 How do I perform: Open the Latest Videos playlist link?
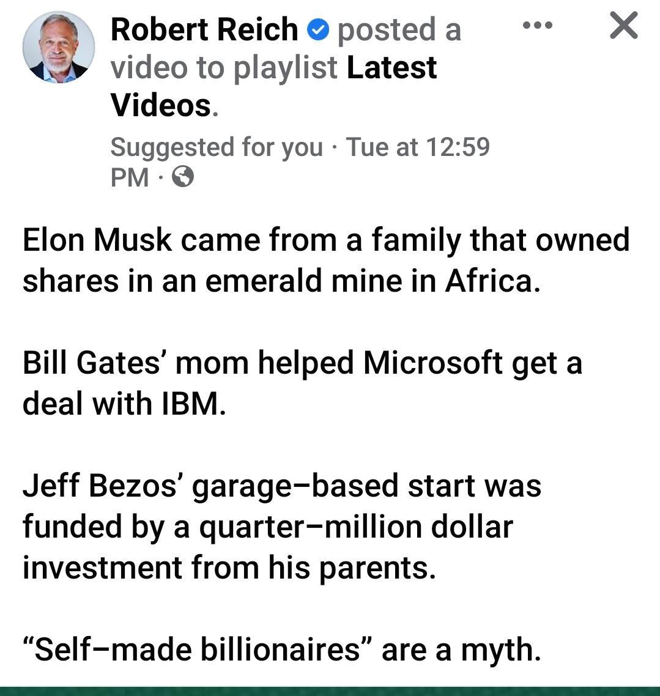click(391, 67)
